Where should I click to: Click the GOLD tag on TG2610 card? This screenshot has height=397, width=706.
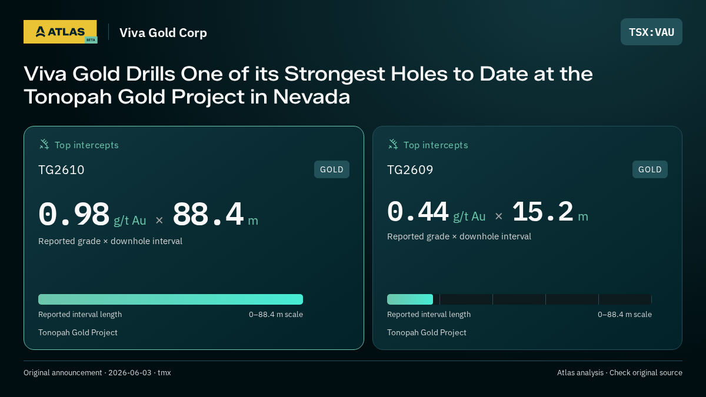[x=332, y=169]
